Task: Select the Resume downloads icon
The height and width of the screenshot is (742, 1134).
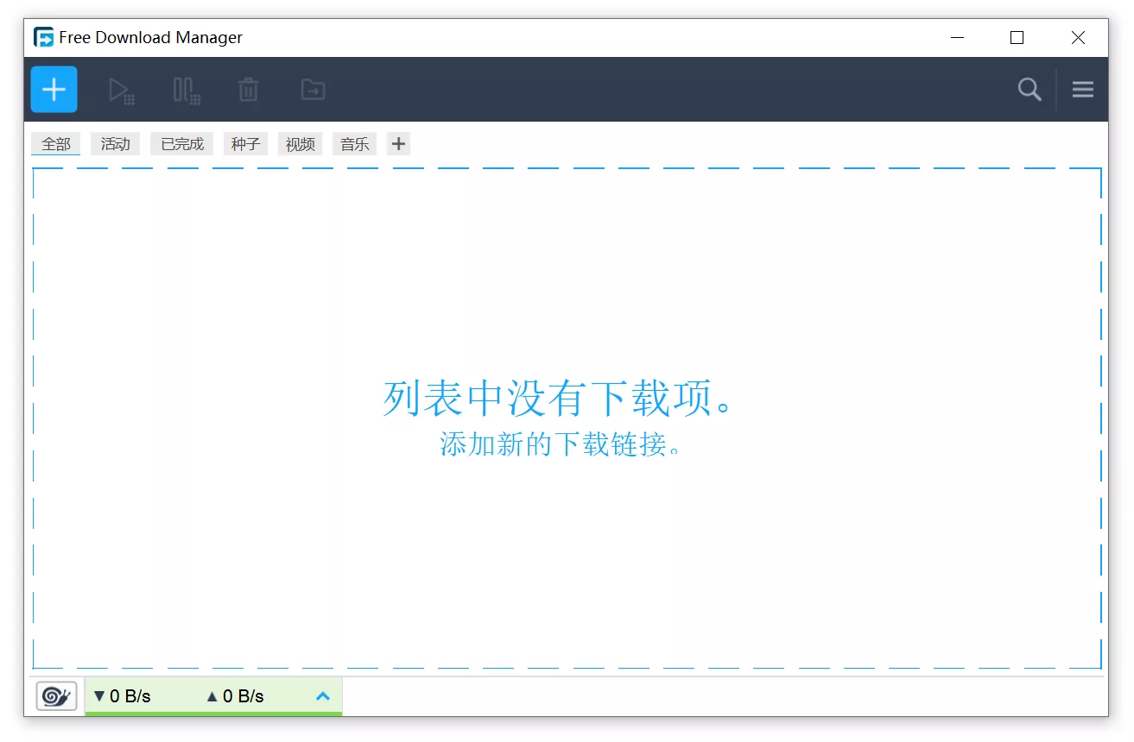Action: pyautogui.click(x=120, y=89)
